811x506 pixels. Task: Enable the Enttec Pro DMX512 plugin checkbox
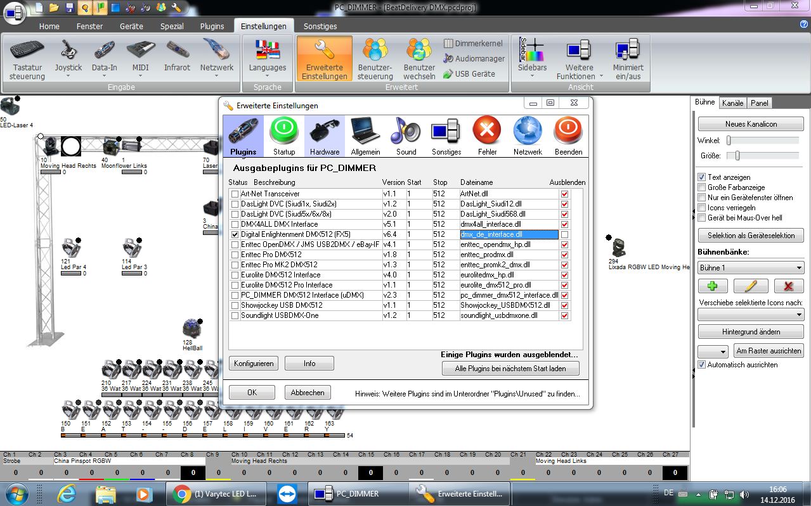(235, 255)
